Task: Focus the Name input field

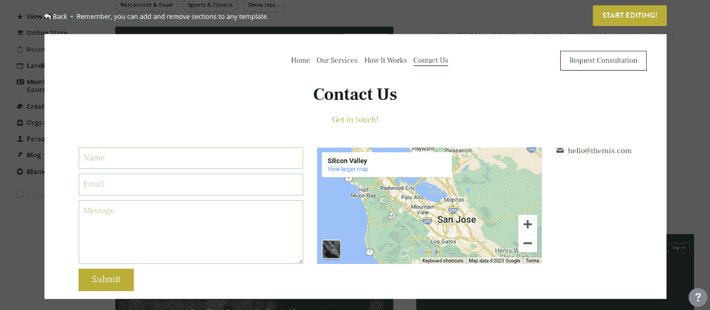Action: point(191,158)
